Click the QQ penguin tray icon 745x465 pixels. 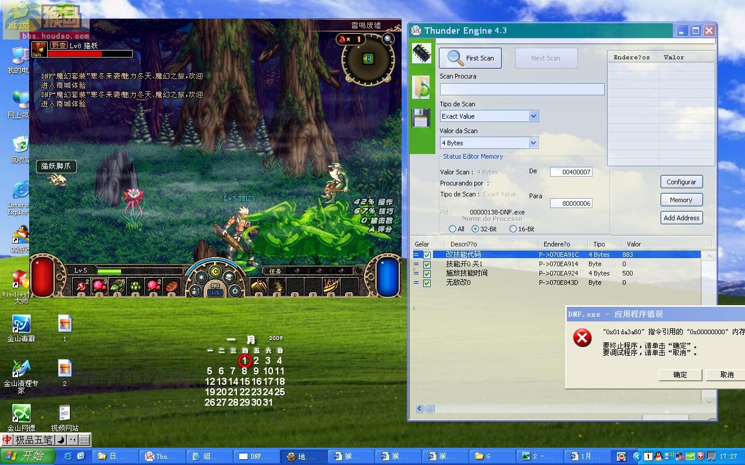click(658, 456)
